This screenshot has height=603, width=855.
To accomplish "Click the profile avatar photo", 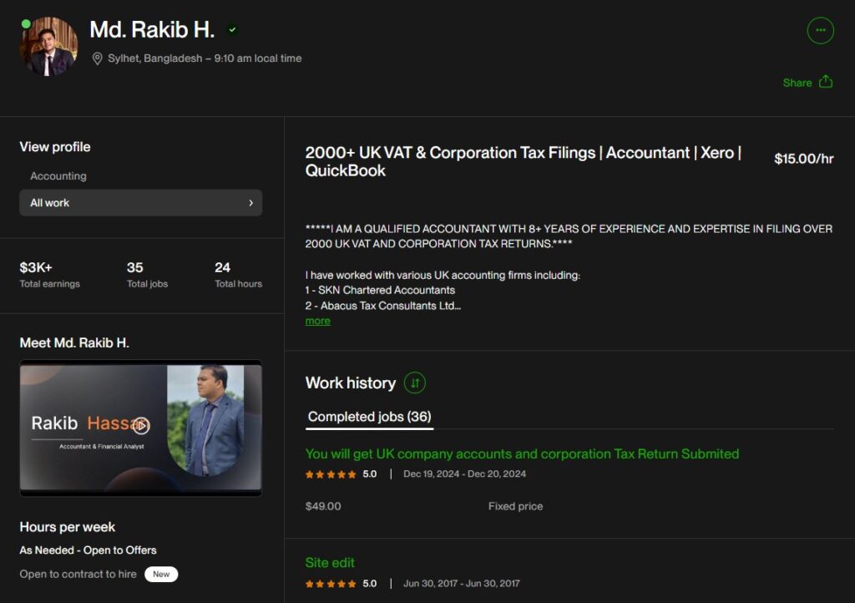I will click(48, 47).
